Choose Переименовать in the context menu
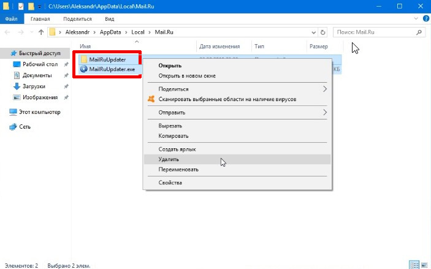The width and height of the screenshot is (431, 269). [x=237, y=170]
